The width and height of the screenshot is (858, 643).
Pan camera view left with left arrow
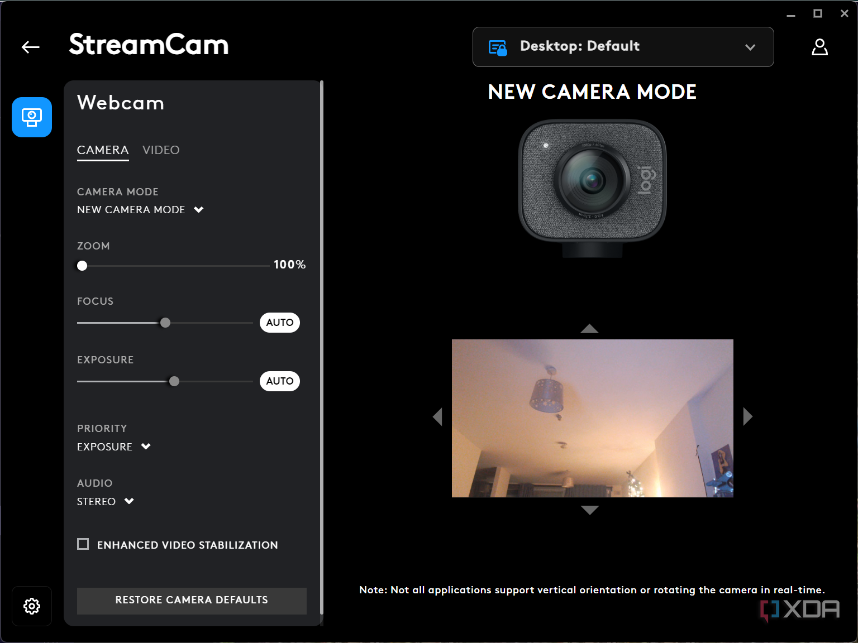437,416
